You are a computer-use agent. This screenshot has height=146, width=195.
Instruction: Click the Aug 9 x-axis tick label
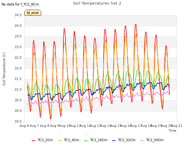pyautogui.click(x=55, y=126)
